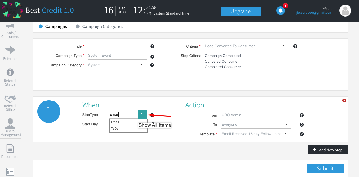This screenshot has width=359, height=177.
Task: Select the Campaign Categories radio option
Action: pos(78,26)
